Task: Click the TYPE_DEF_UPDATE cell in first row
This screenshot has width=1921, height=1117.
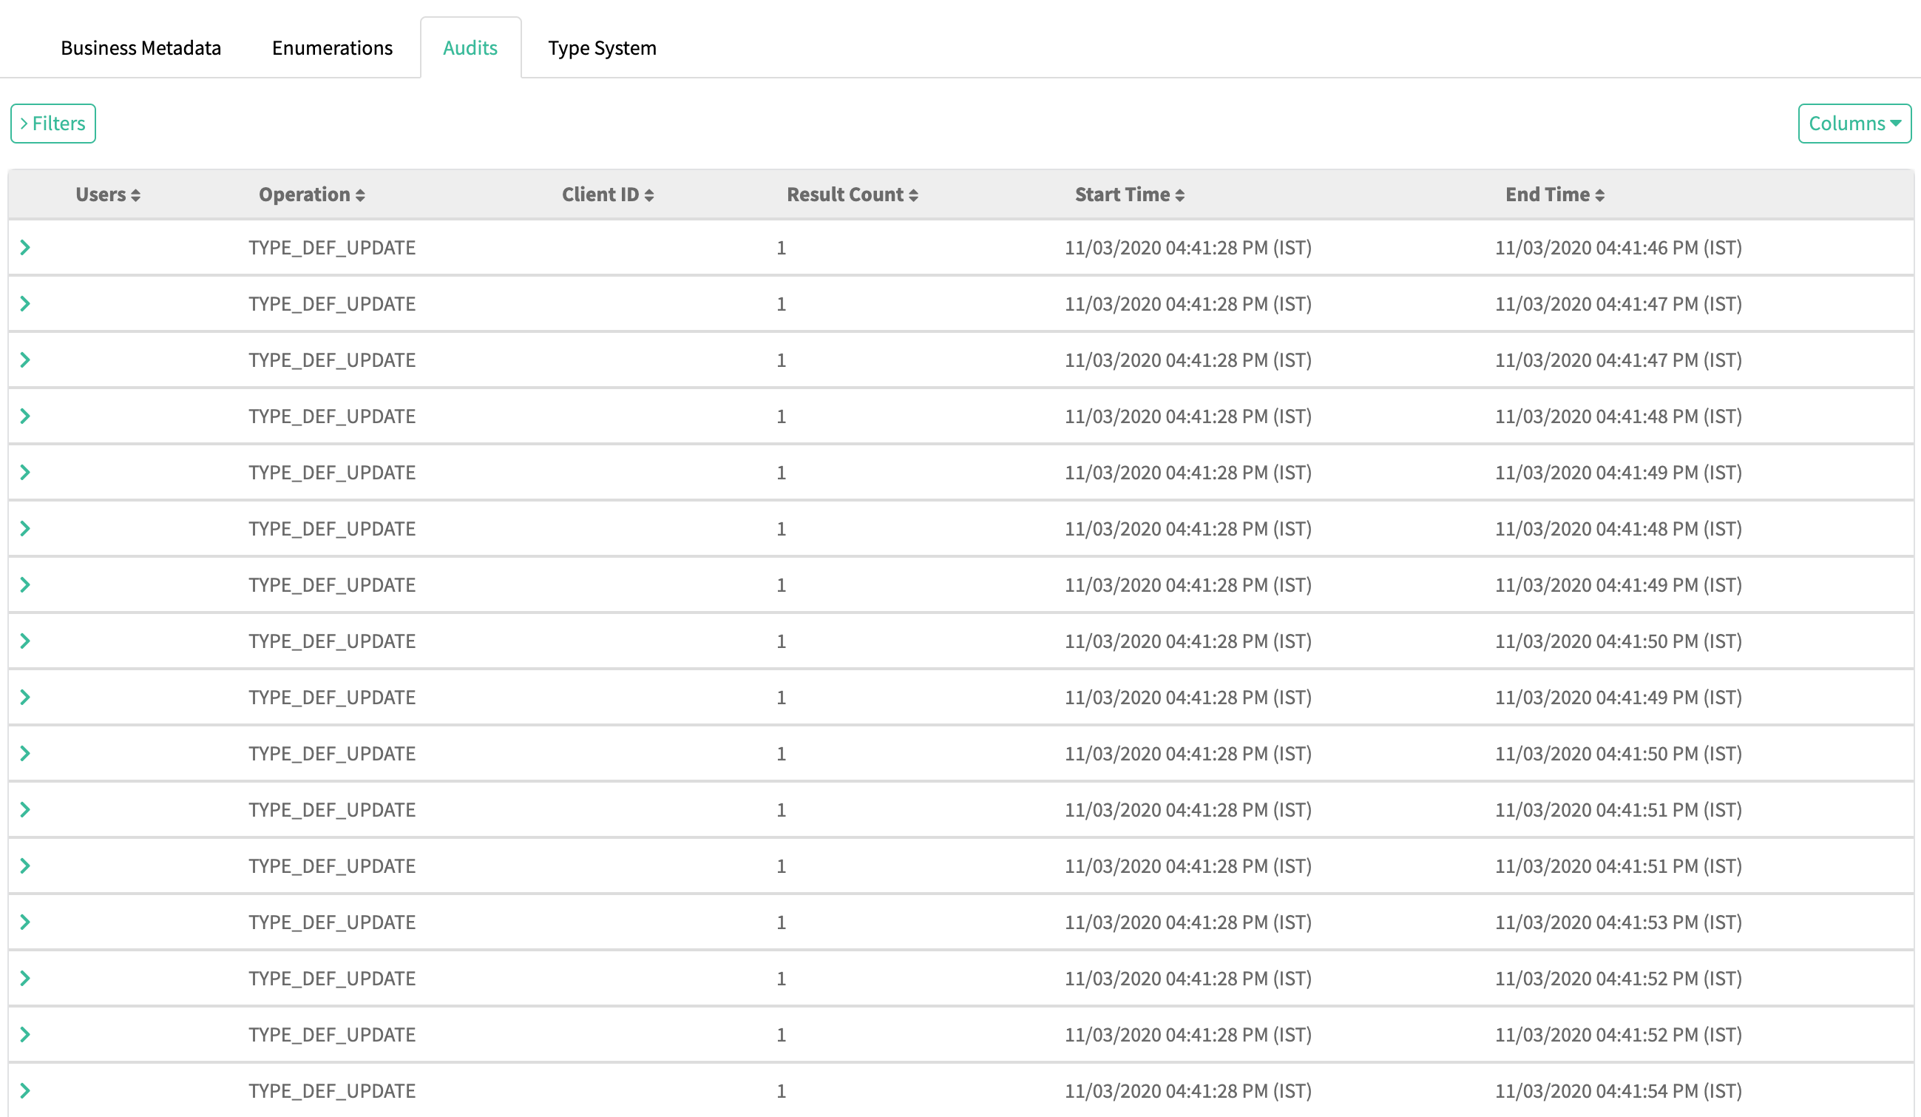Action: 331,248
